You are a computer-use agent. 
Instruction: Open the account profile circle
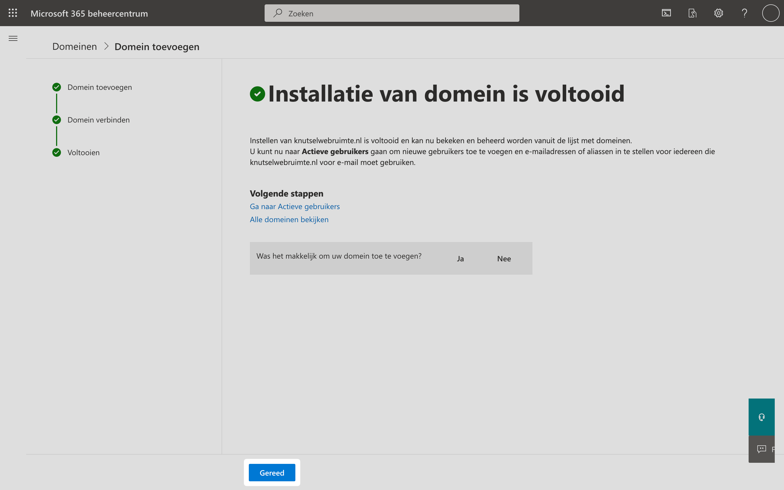coord(770,13)
